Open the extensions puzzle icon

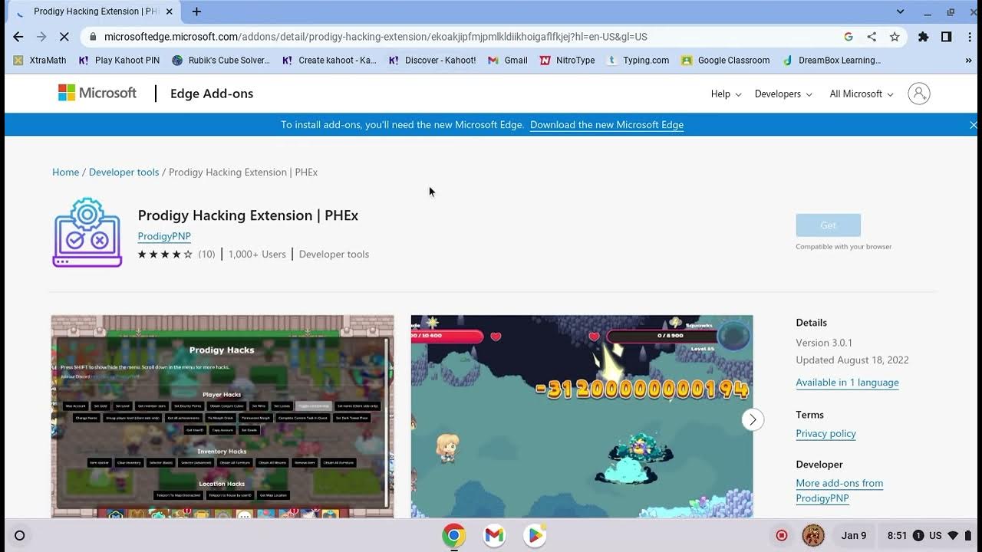tap(924, 37)
